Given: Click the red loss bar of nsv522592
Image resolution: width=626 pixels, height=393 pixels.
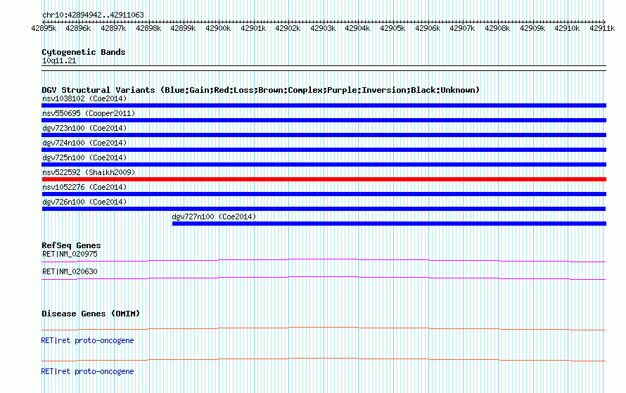Looking at the screenshot, I should tap(324, 179).
